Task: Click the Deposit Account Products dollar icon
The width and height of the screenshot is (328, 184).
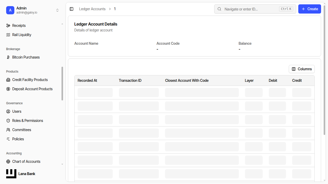Action: tap(8, 89)
